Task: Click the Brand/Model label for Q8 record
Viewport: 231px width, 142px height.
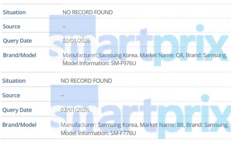Action: [x=19, y=55]
